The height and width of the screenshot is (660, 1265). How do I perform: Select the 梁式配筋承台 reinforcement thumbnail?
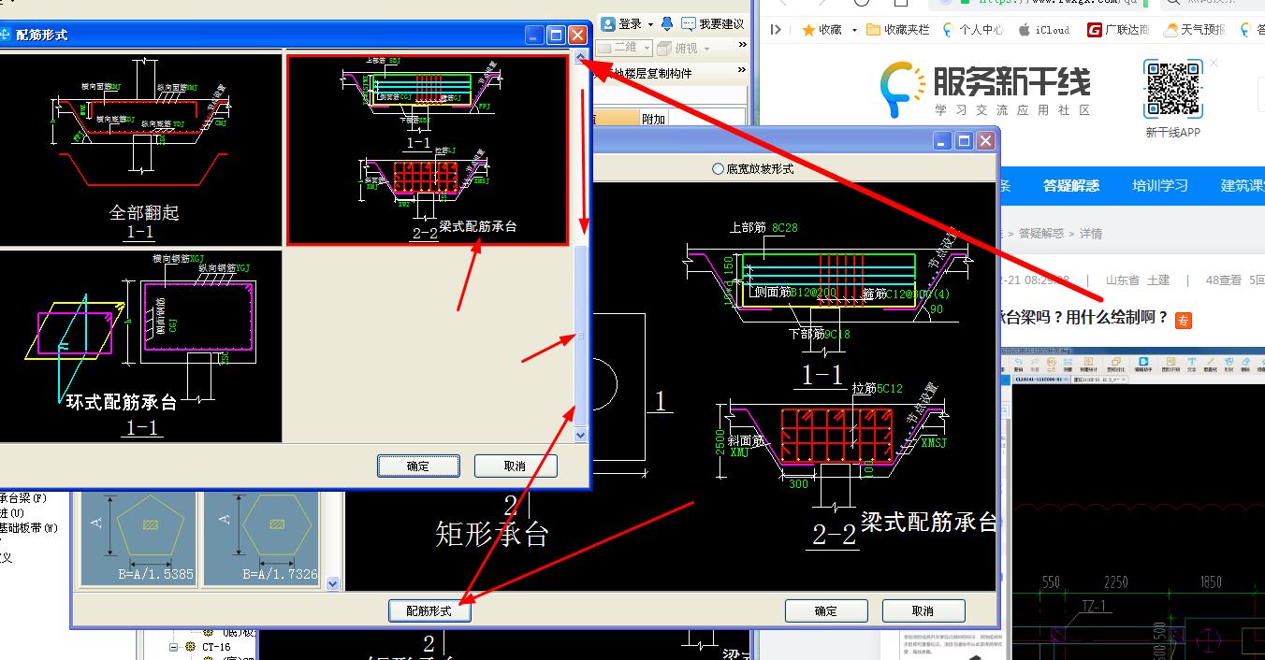[428, 150]
